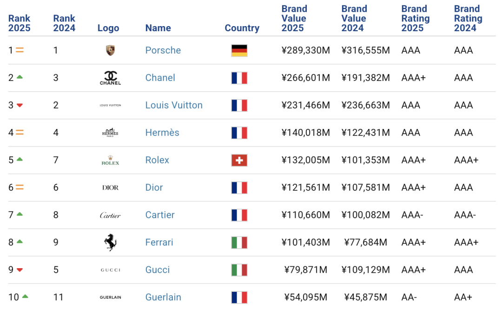This screenshot has height=310, width=502.
Task: Click the Italian flag beside Ferrari
Action: point(239,243)
